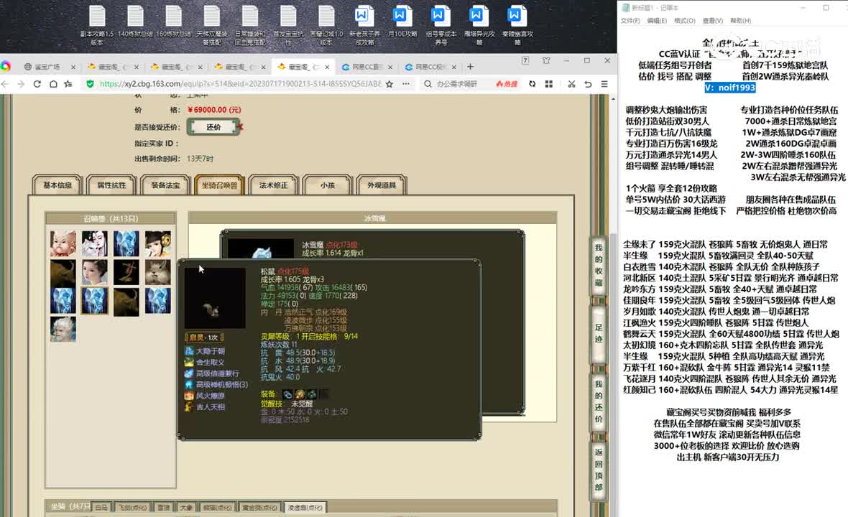Open desktop file 140炼狱总结
848x517 pixels.
tap(135, 22)
